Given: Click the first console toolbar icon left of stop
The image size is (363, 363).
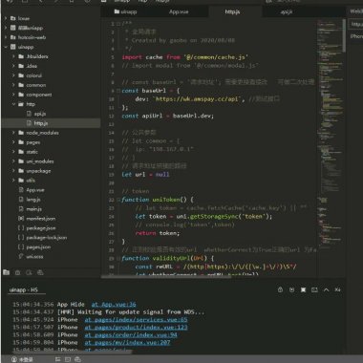Looking at the screenshot, I should [280, 289].
